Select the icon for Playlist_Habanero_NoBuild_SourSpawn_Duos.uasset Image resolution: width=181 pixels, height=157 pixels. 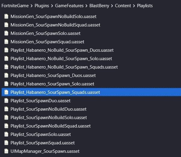tap(6, 50)
